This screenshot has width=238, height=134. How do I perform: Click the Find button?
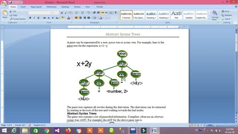[226, 12]
